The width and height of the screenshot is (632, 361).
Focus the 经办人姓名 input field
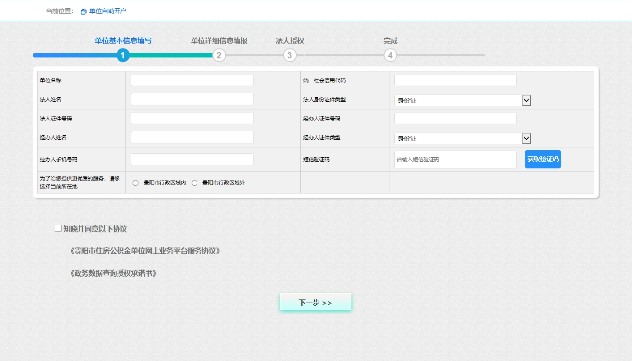tap(192, 137)
